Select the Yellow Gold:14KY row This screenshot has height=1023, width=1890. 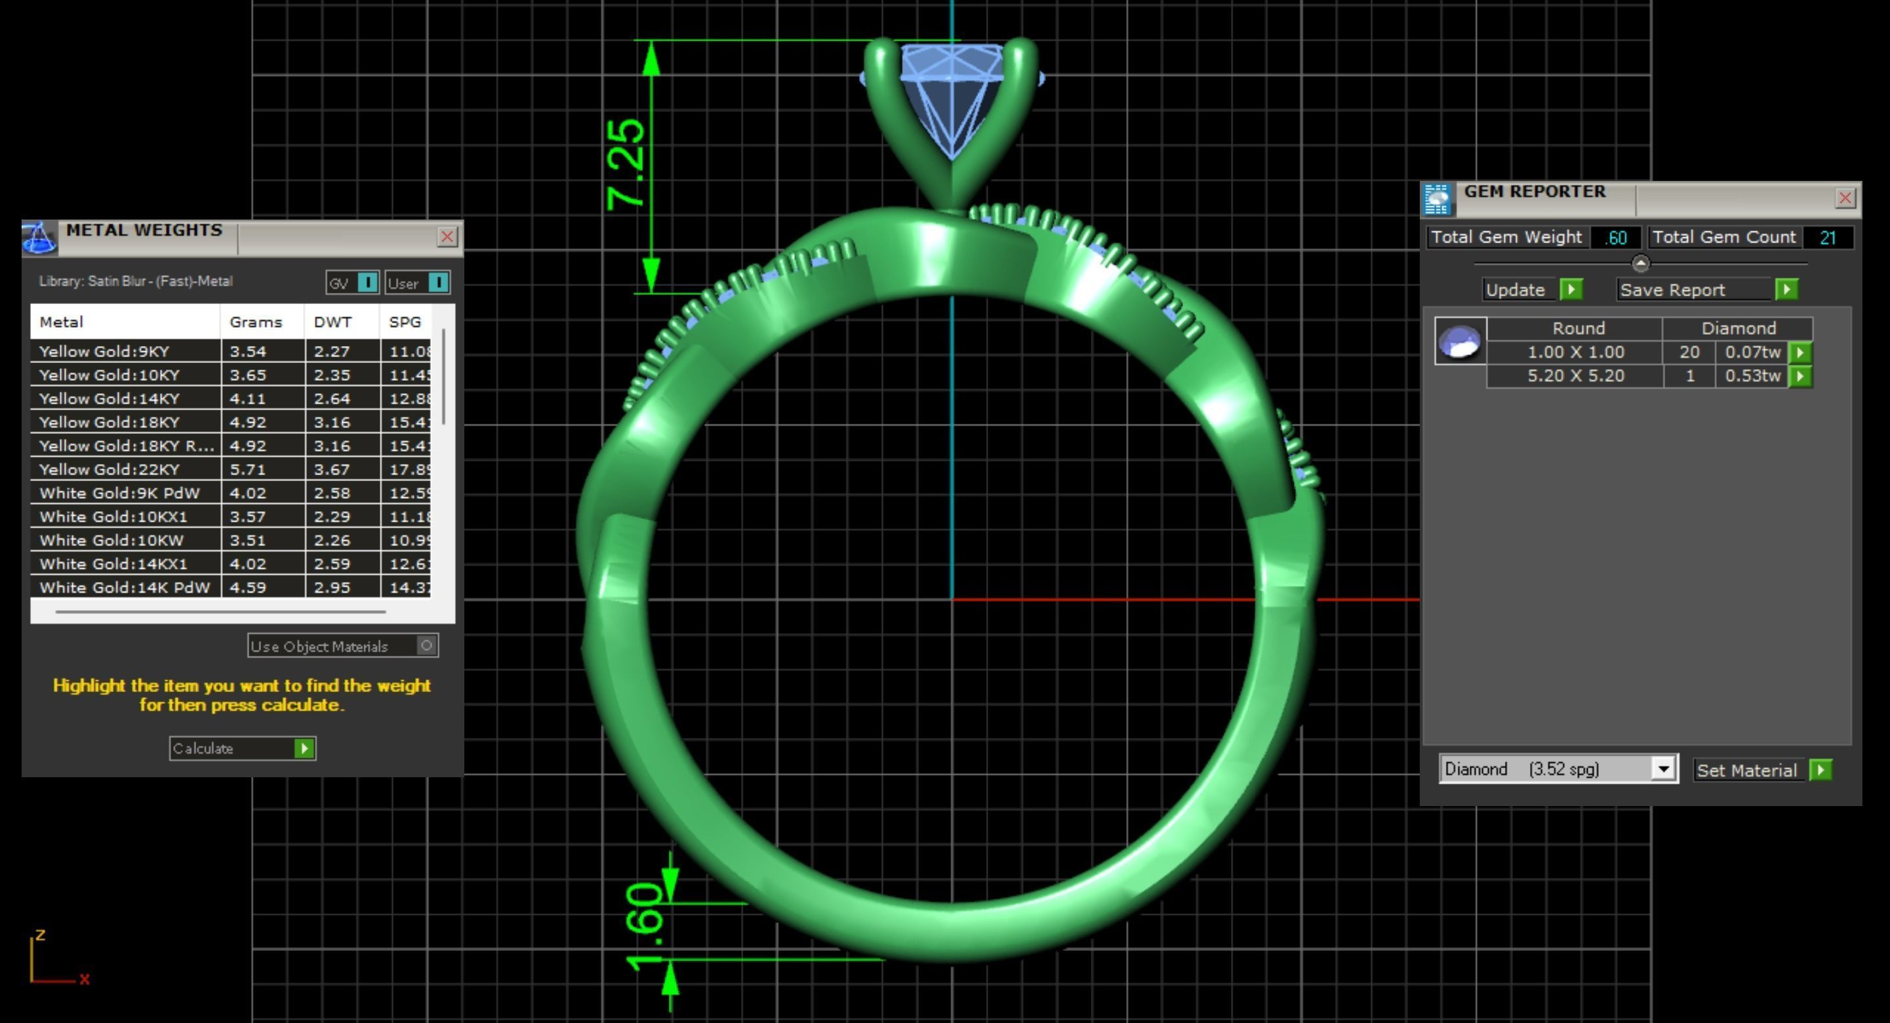(x=230, y=398)
